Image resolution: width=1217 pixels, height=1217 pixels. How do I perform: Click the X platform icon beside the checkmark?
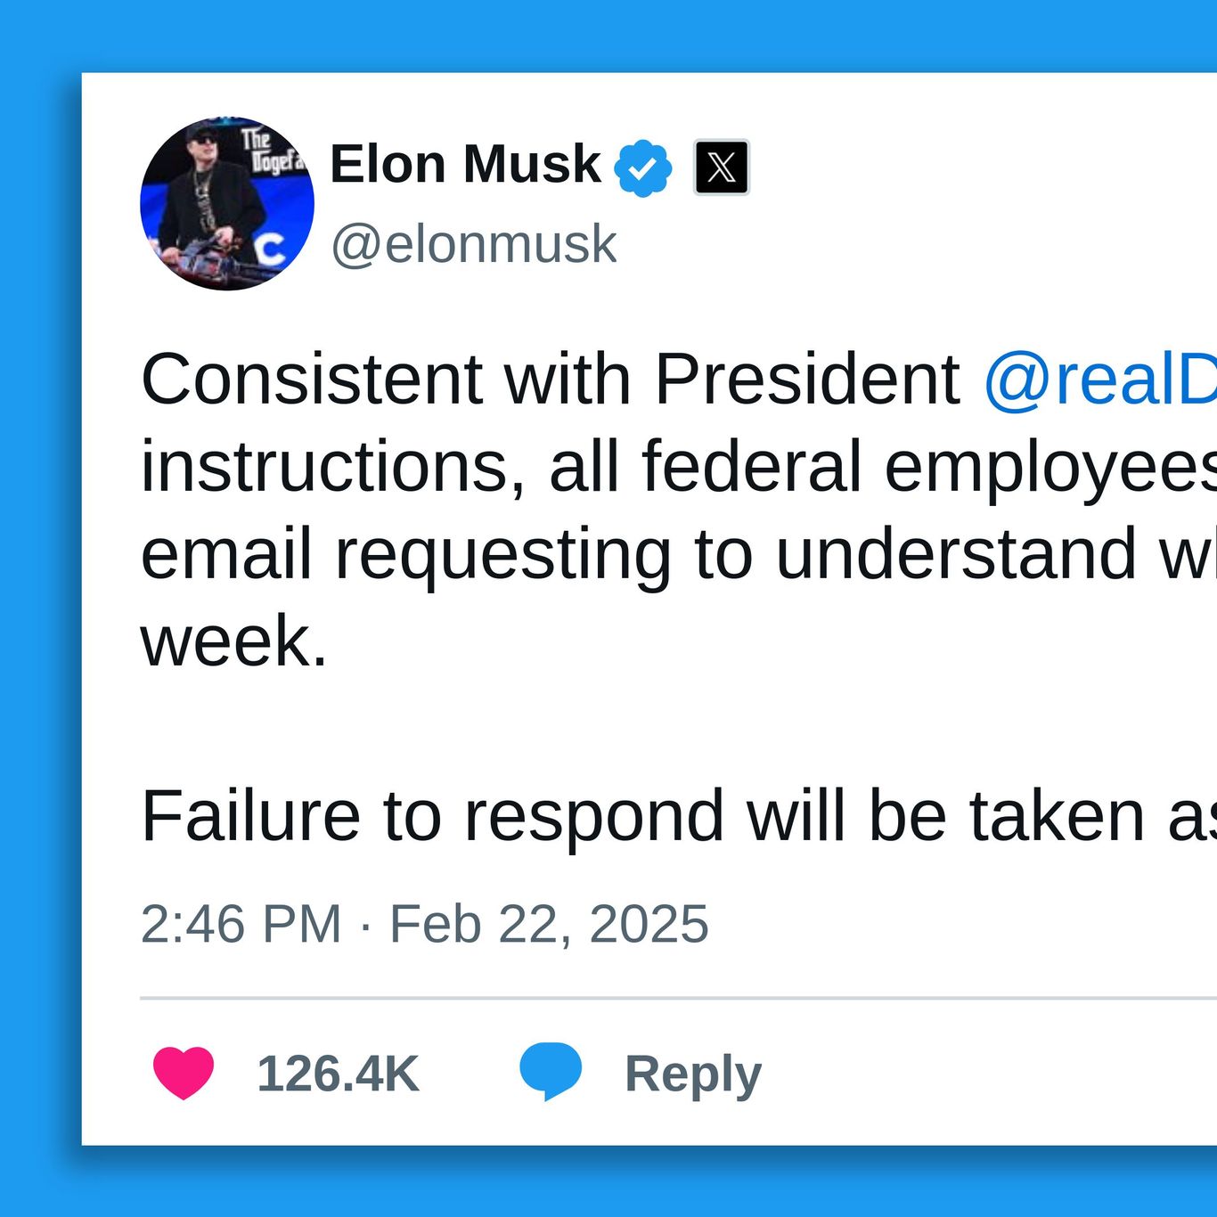721,166
